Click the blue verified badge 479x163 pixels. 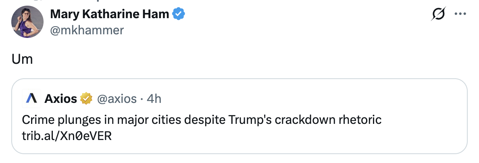pos(179,14)
